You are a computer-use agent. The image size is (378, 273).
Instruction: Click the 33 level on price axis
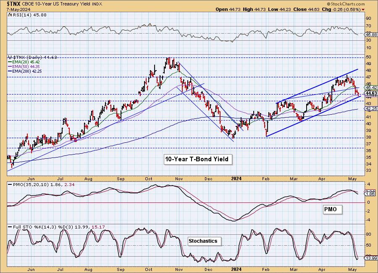(x=369, y=170)
